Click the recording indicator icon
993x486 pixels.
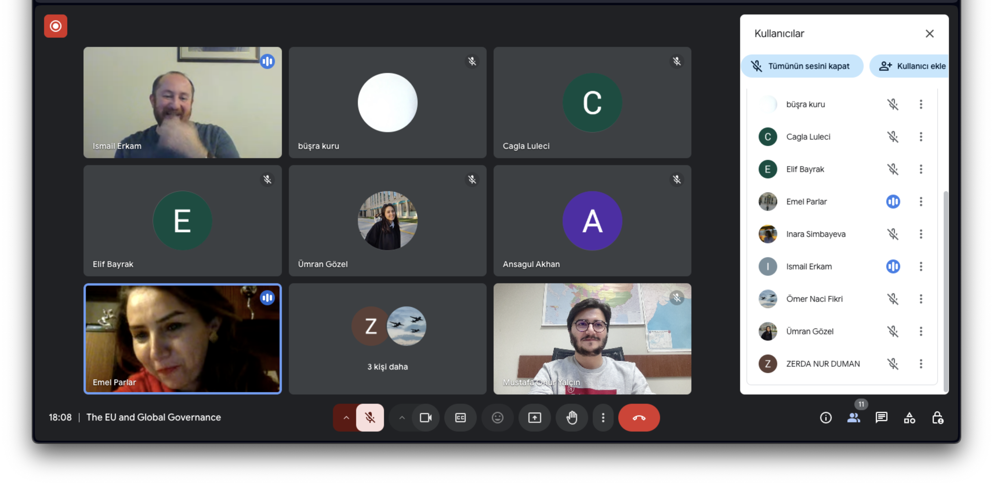tap(55, 26)
